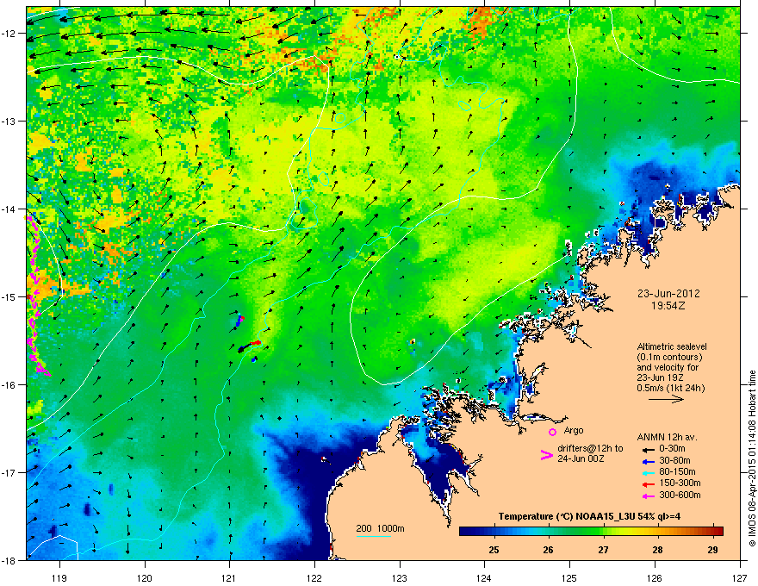Click the magenta drifter track chevrons on the map
Viewport: 758px width, 586px height.
(34, 295)
